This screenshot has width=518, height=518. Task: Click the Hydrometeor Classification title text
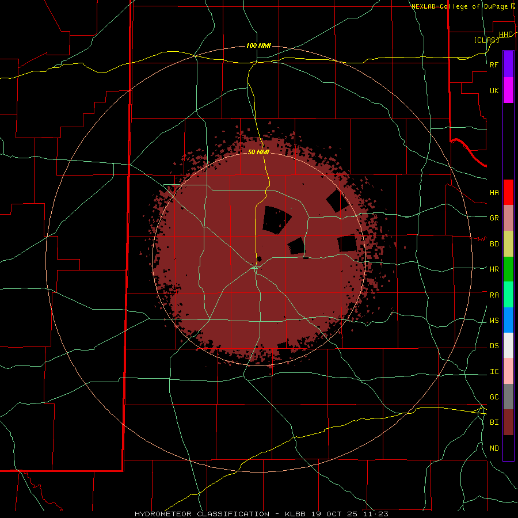coord(202,514)
